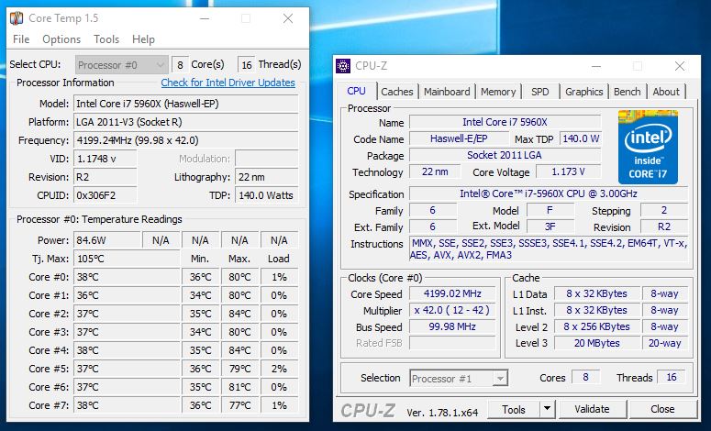The image size is (711, 431).
Task: Click the Core Voltage value 1.173 V
Action: click(x=569, y=171)
